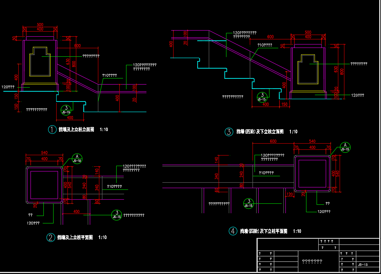Click the ?10???? label in drawing 3
Image resolution: width=381 pixels, height=274 pixels.
(x=265, y=45)
